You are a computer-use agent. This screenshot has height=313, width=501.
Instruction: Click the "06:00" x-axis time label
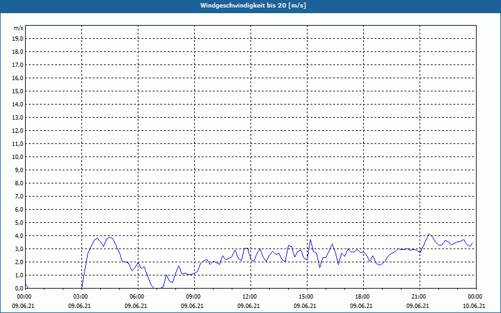(x=137, y=297)
